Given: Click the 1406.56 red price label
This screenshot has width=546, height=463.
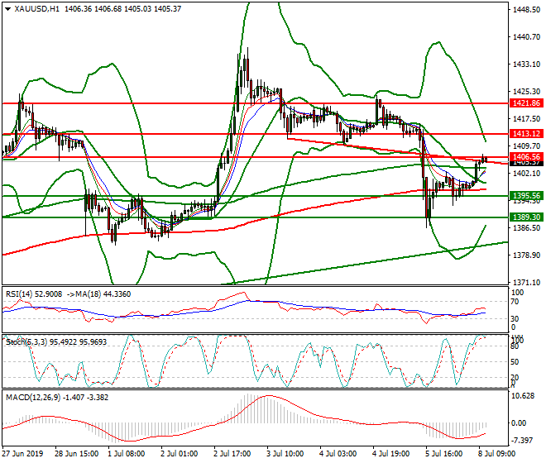Looking at the screenshot, I should (x=526, y=156).
